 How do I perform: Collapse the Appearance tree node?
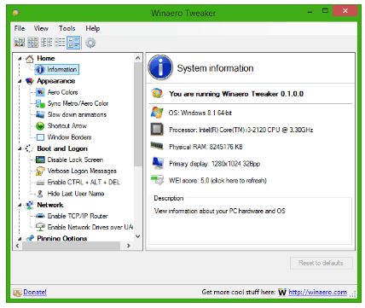click(20, 81)
